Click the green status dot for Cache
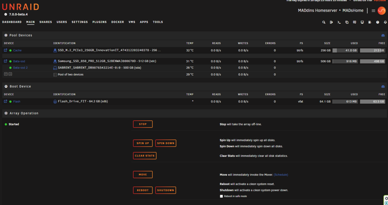 click(x=10, y=50)
